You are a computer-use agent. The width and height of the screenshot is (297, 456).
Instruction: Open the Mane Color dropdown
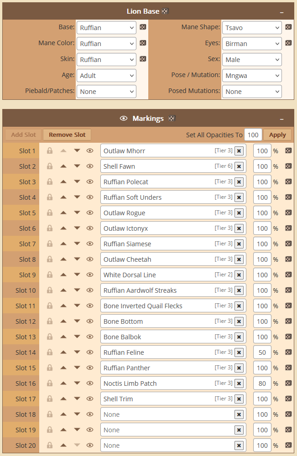106,44
